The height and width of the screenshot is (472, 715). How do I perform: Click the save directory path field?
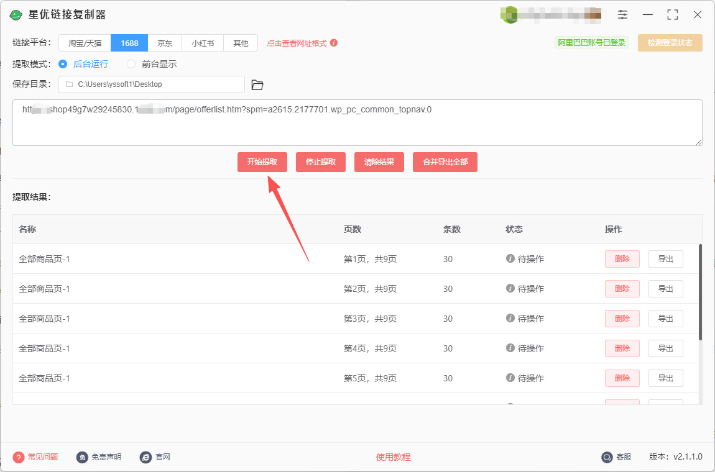tap(152, 84)
